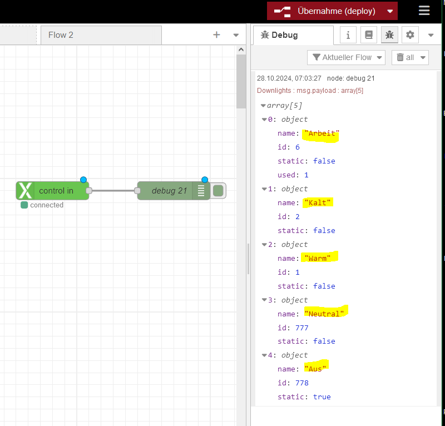Open the info sidebar tab icon
This screenshot has width=445, height=426.
coord(348,35)
